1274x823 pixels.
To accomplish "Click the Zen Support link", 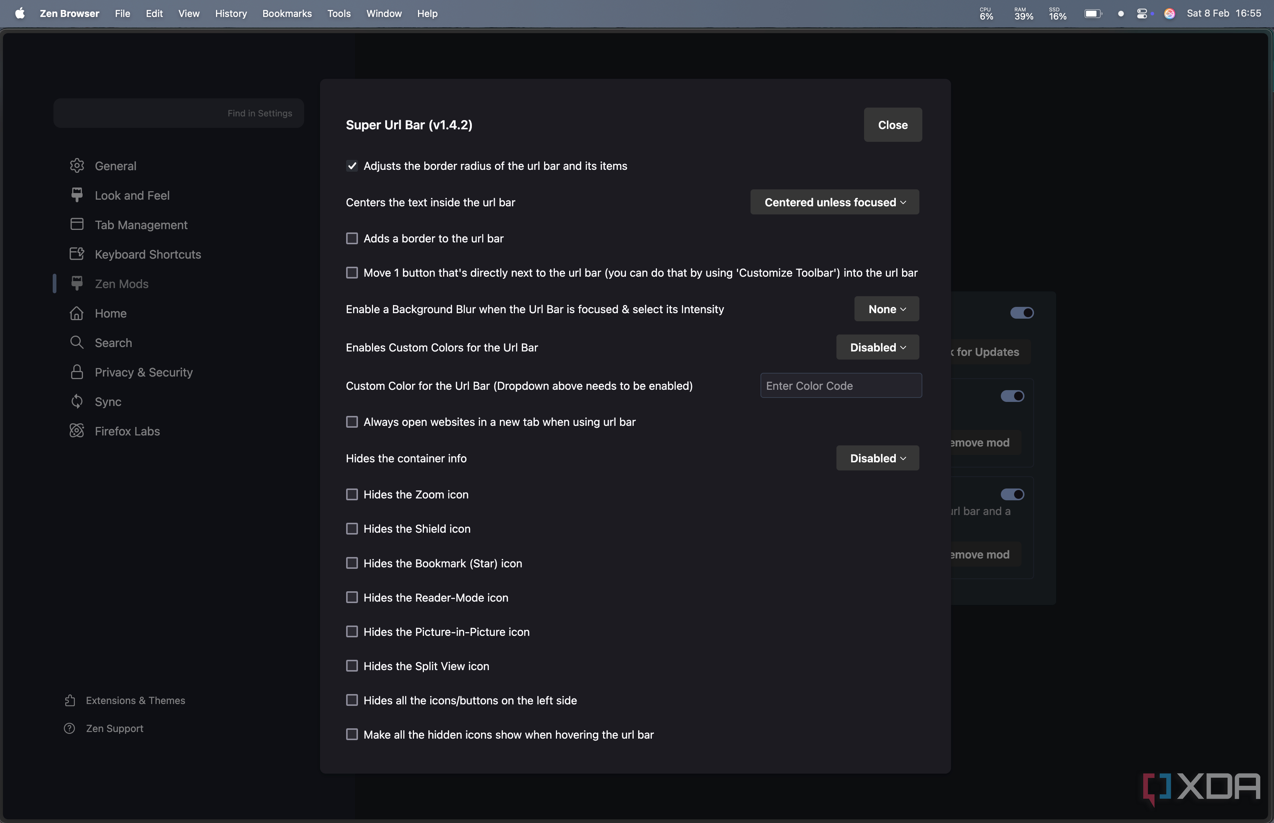I will click(x=114, y=728).
